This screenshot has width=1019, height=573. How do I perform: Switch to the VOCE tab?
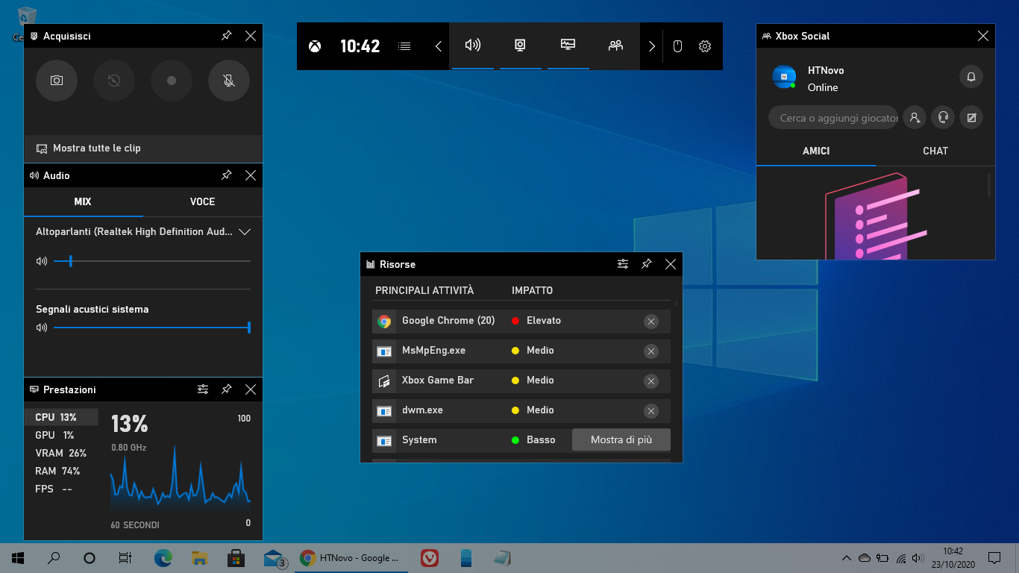(202, 201)
